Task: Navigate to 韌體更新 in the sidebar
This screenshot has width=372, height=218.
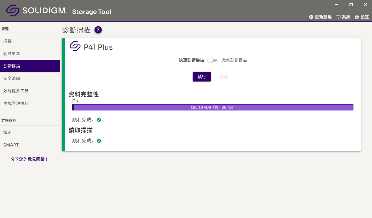Action: 12,53
